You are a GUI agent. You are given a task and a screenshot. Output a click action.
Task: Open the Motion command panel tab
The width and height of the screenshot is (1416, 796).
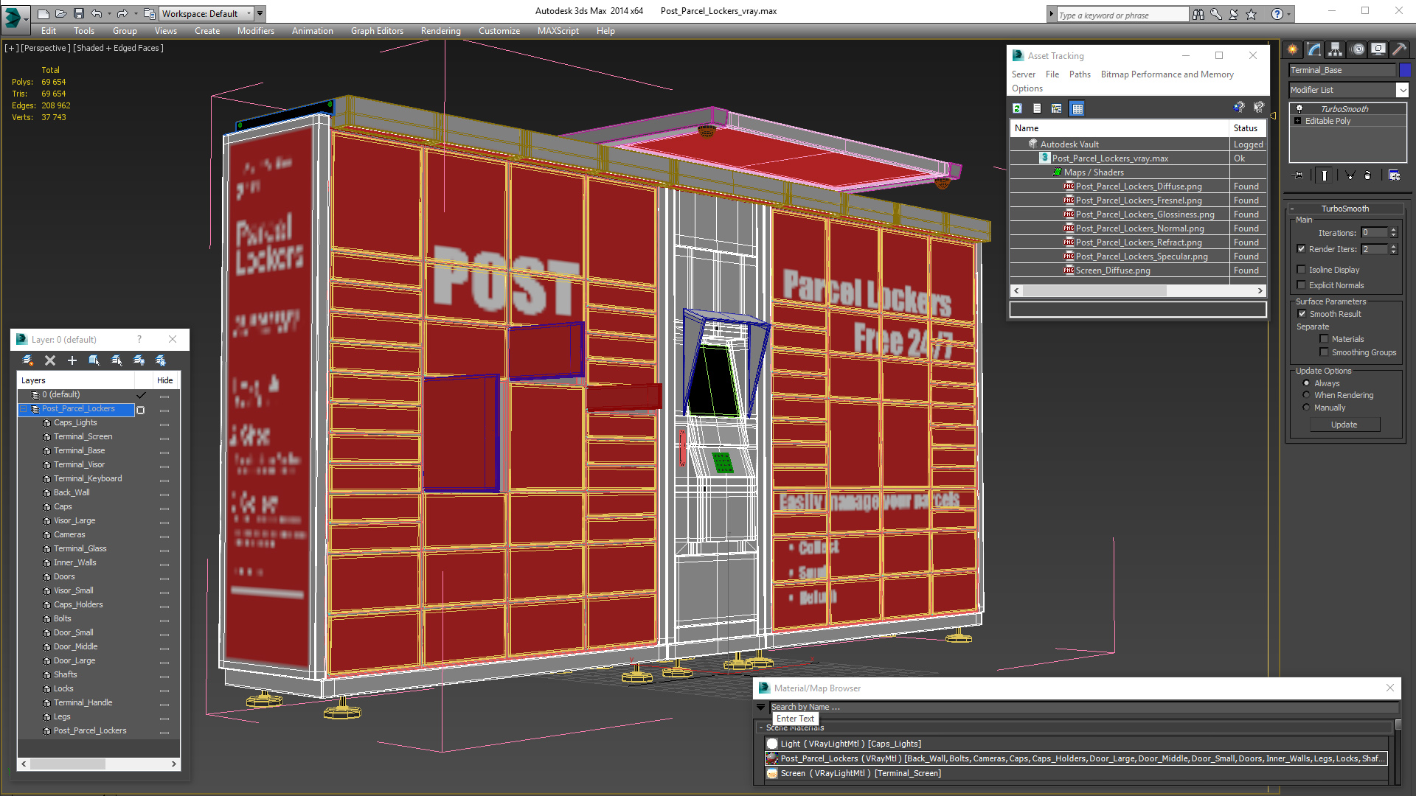(1358, 49)
